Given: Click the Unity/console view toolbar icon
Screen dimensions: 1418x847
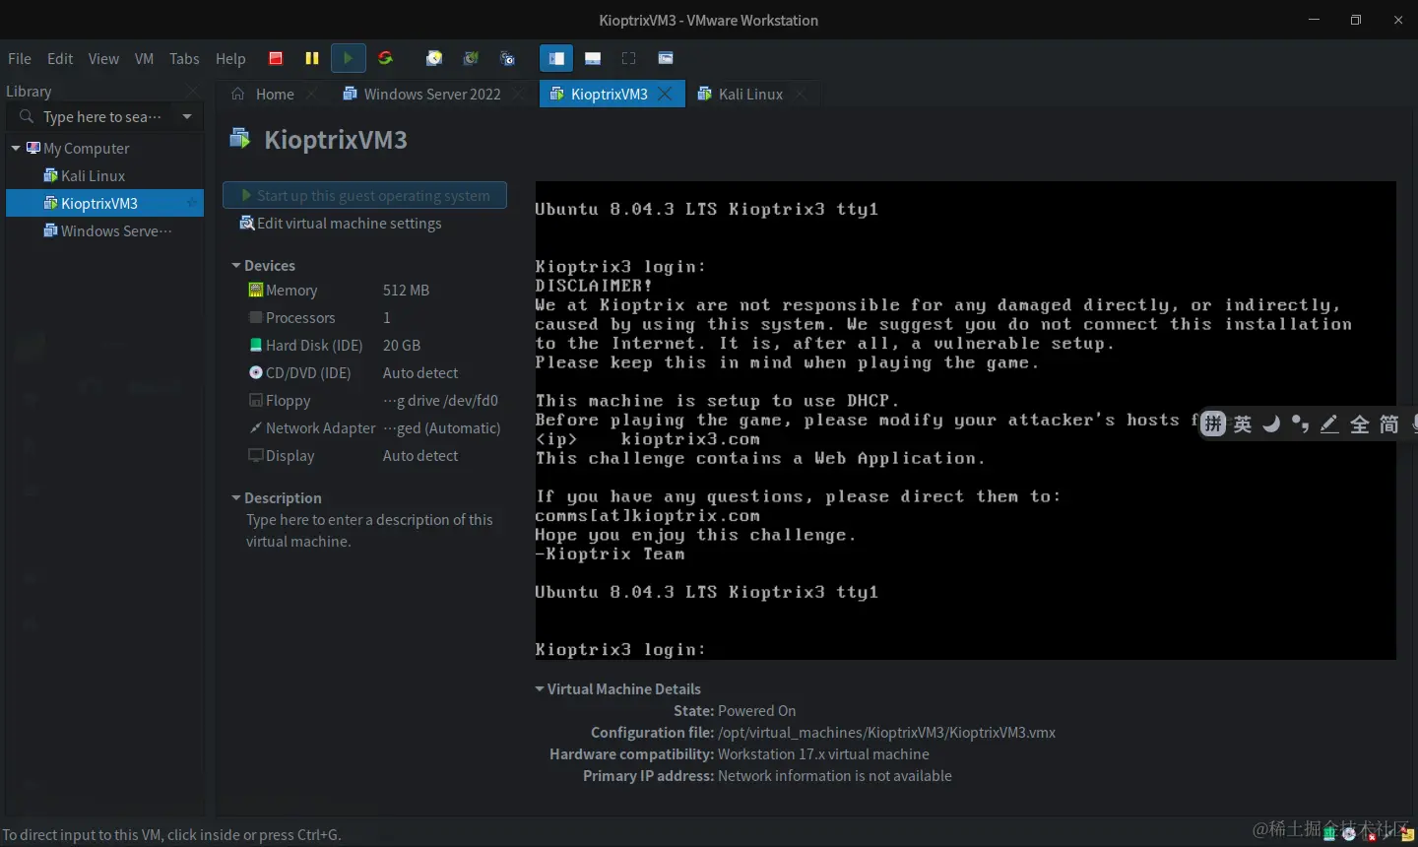Looking at the screenshot, I should (x=666, y=58).
